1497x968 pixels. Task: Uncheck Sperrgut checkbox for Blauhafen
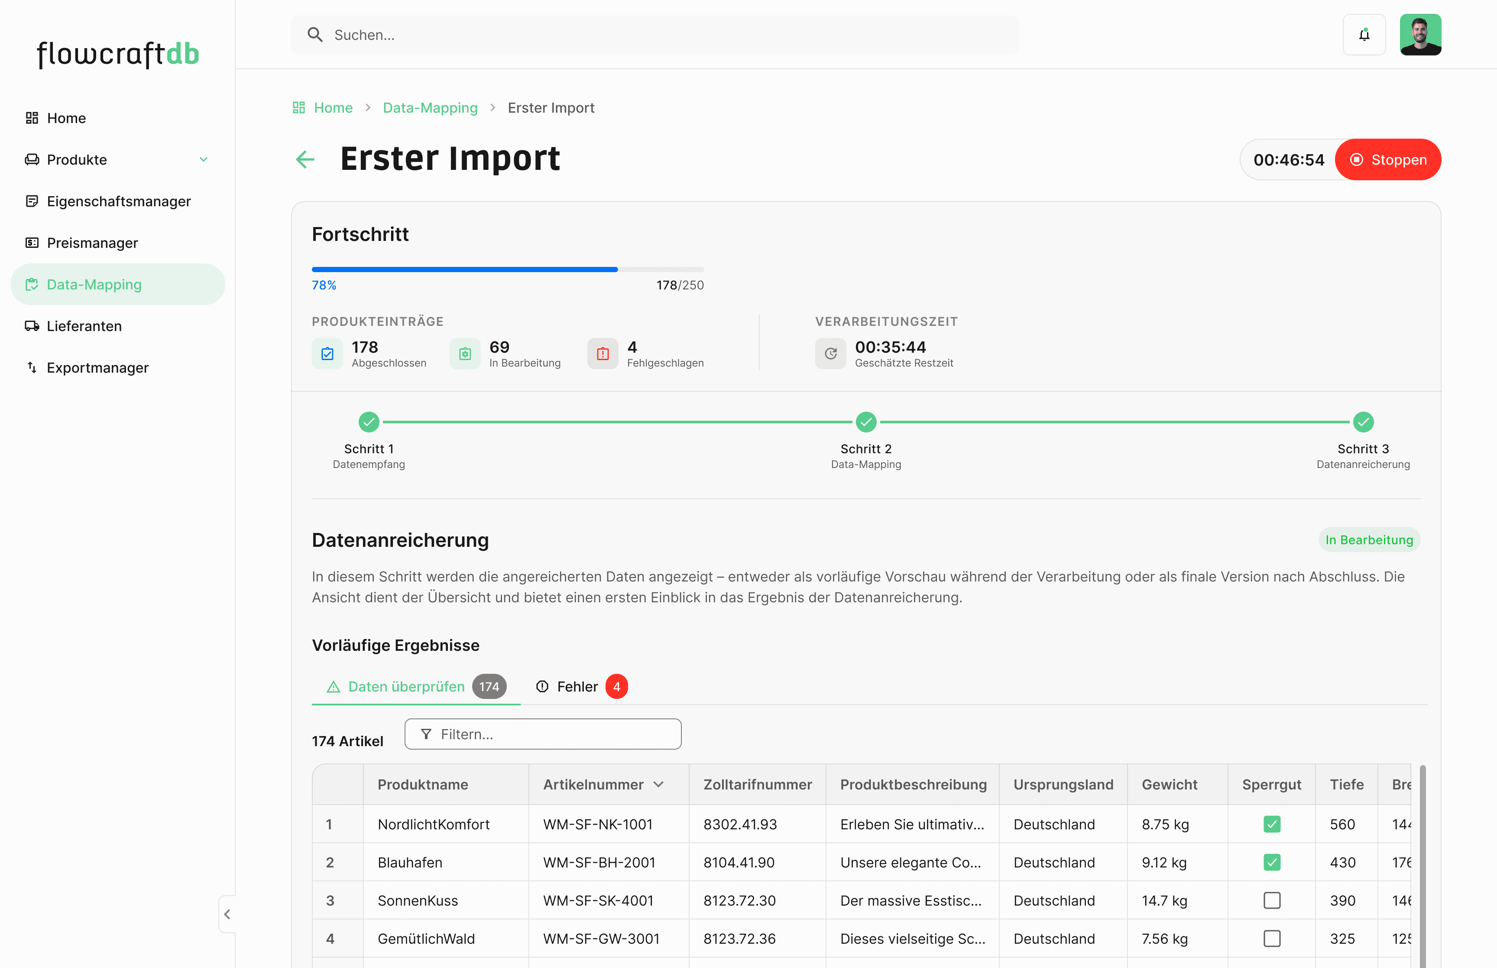click(1271, 862)
